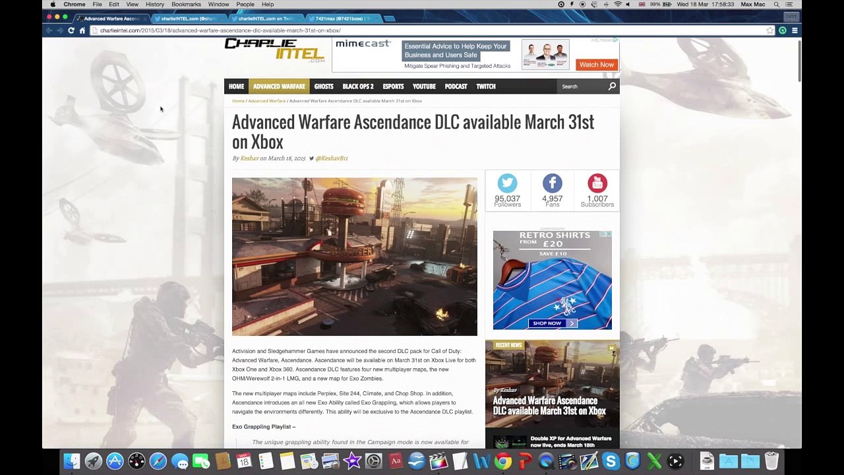This screenshot has width=844, height=475.
Task: Open Messages in the dock
Action: pyautogui.click(x=179, y=461)
